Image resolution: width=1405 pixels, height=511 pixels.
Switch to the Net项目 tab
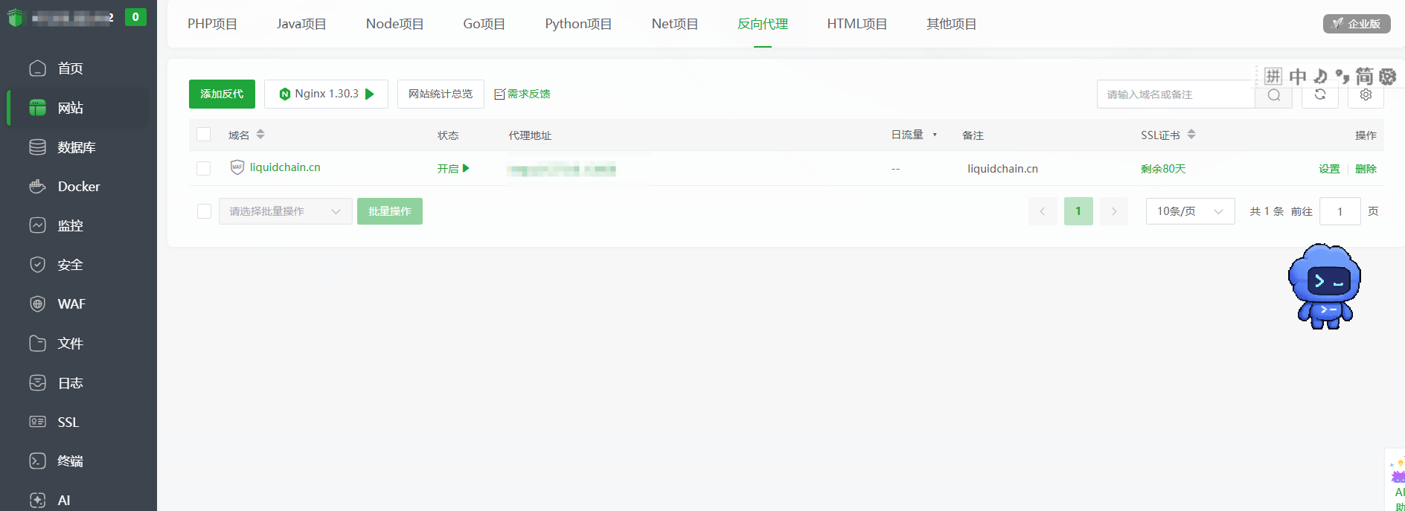click(675, 24)
